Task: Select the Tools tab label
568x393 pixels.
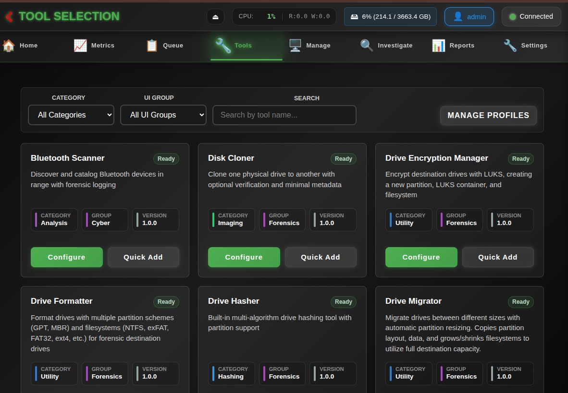Action: click(243, 46)
